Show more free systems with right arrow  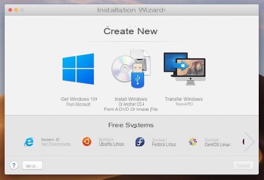(250, 142)
